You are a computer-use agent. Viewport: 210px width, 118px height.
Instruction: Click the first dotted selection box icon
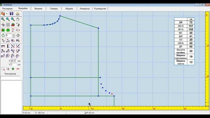coord(3,69)
